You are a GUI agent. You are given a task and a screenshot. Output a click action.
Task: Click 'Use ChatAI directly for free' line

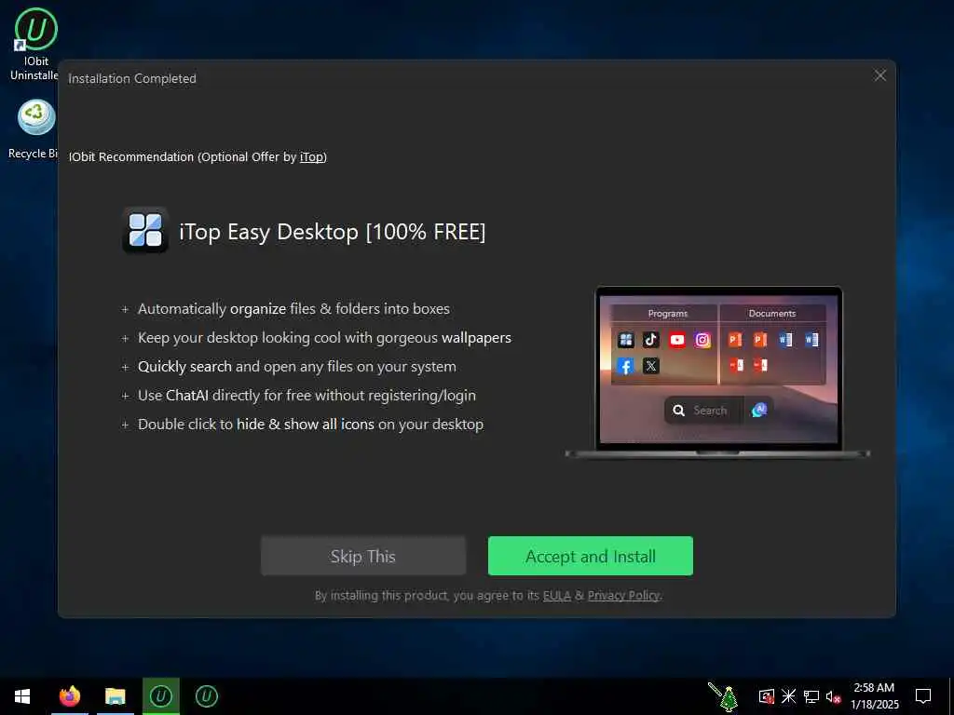307,395
